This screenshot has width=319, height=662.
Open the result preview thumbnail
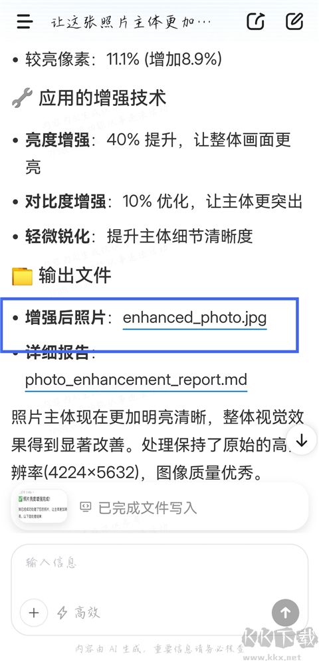coord(40,507)
